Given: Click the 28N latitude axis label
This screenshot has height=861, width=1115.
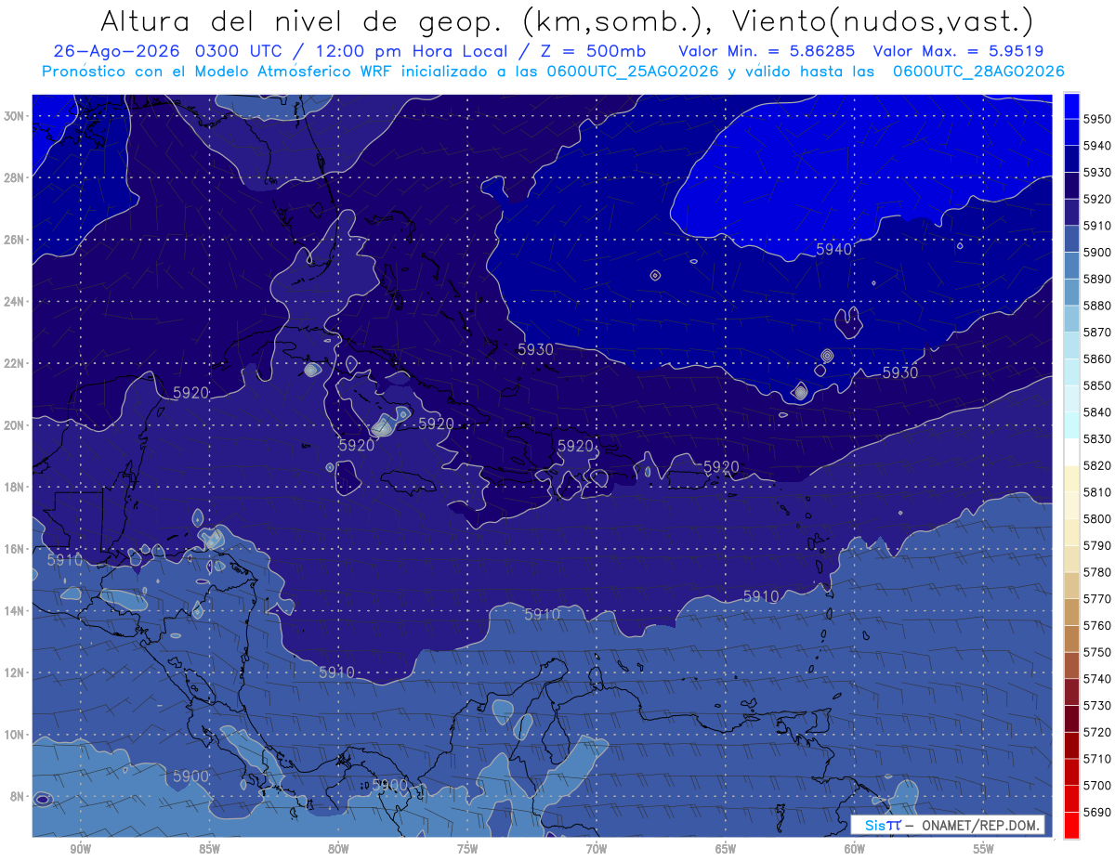Looking at the screenshot, I should (15, 177).
